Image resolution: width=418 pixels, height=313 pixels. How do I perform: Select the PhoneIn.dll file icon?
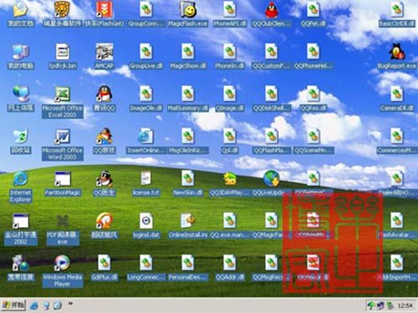click(230, 52)
